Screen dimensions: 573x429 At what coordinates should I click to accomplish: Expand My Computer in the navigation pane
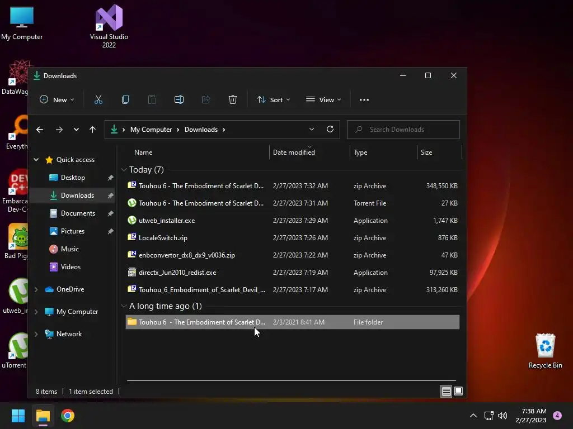pyautogui.click(x=36, y=312)
